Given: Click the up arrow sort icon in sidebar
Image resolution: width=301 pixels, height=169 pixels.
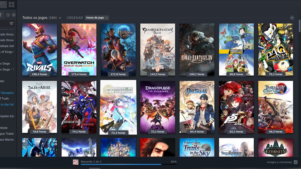Looking at the screenshot, I should (1, 15).
